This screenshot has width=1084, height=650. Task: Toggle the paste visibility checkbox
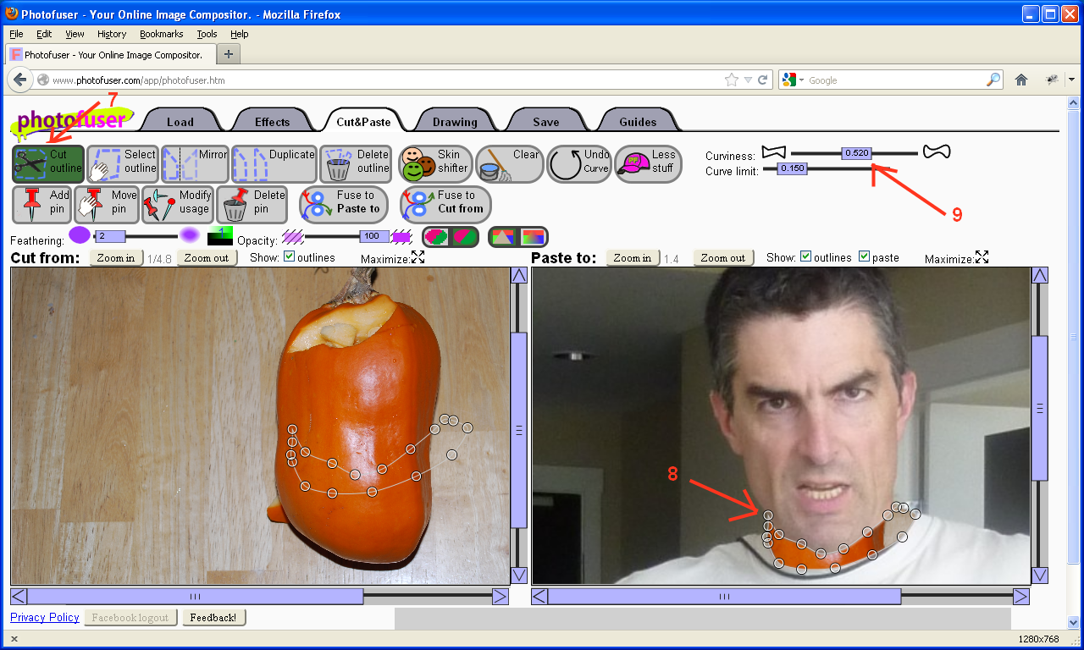coord(865,256)
